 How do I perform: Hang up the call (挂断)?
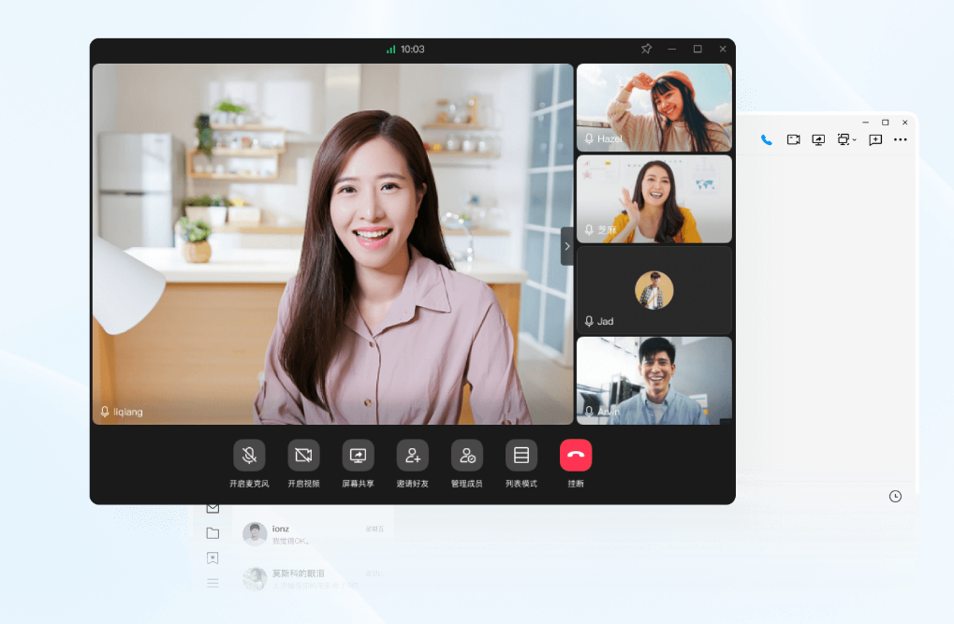click(576, 456)
